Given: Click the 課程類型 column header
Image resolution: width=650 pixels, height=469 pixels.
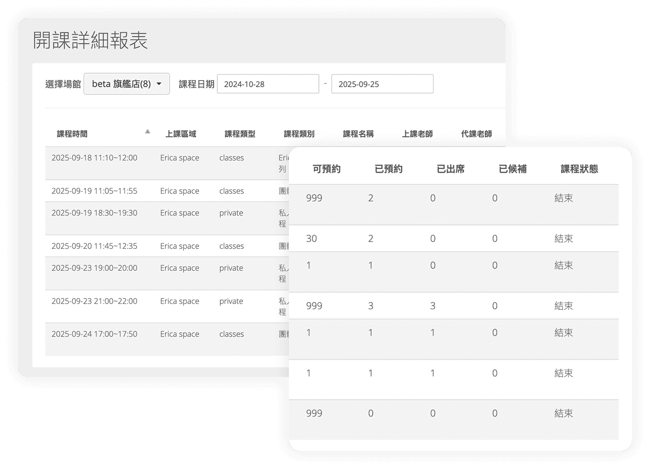Looking at the screenshot, I should point(239,133).
